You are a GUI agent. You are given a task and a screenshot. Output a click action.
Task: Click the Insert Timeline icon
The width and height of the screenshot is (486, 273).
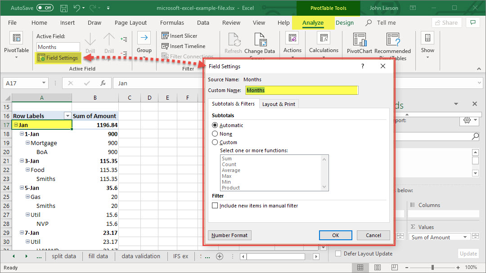(x=165, y=46)
